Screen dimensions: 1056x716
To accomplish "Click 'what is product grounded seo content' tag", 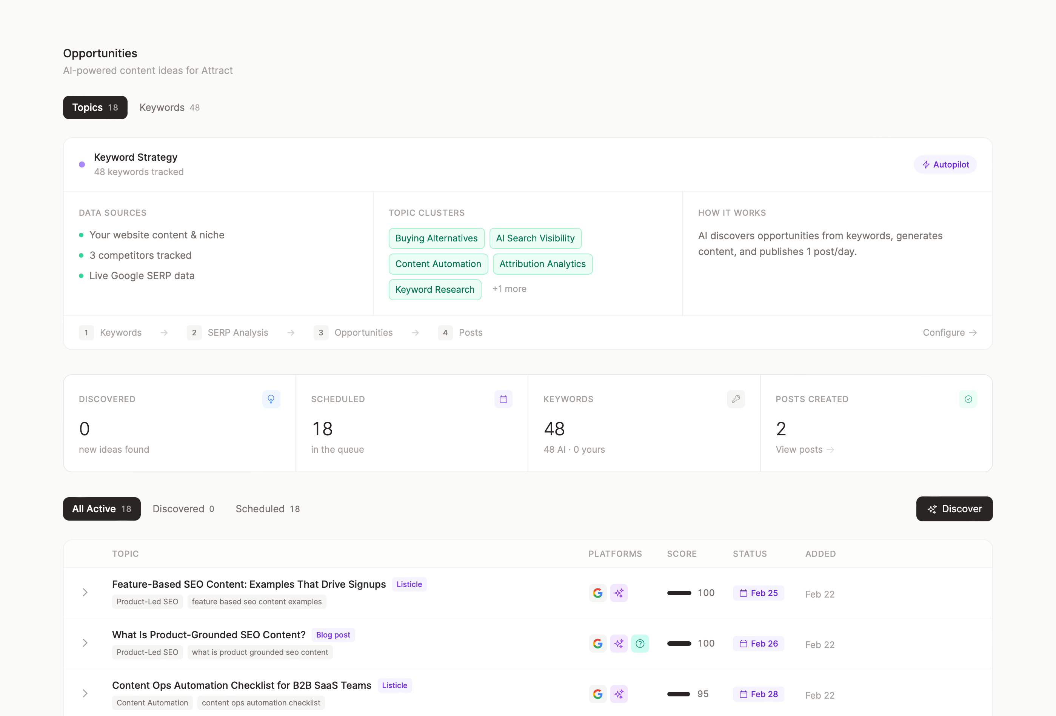I will coord(260,652).
